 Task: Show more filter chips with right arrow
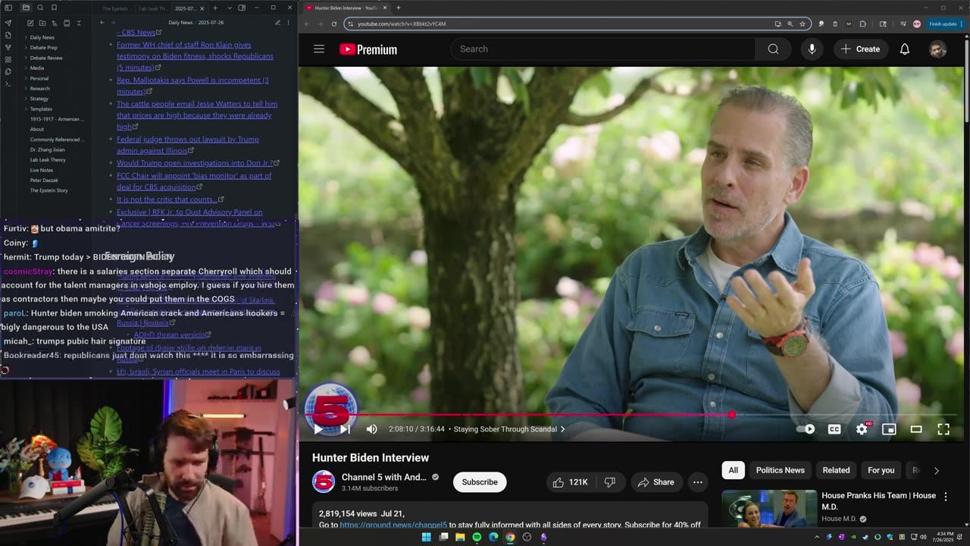tap(937, 470)
